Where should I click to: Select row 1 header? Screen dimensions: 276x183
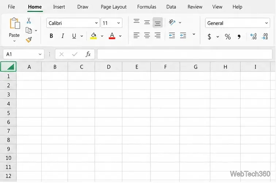[x=8, y=76]
